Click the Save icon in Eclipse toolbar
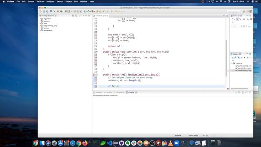 point(44,11)
